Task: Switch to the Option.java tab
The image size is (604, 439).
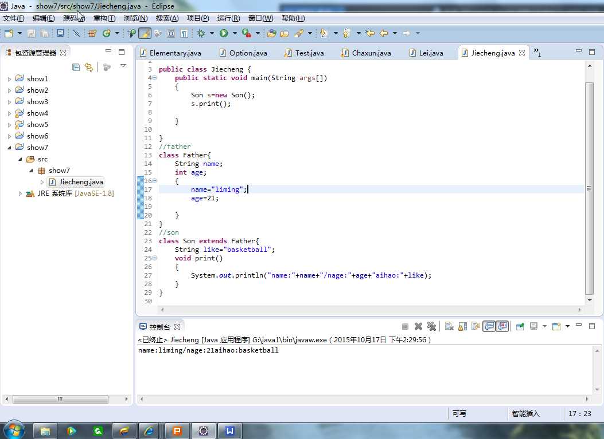Action: (243, 53)
